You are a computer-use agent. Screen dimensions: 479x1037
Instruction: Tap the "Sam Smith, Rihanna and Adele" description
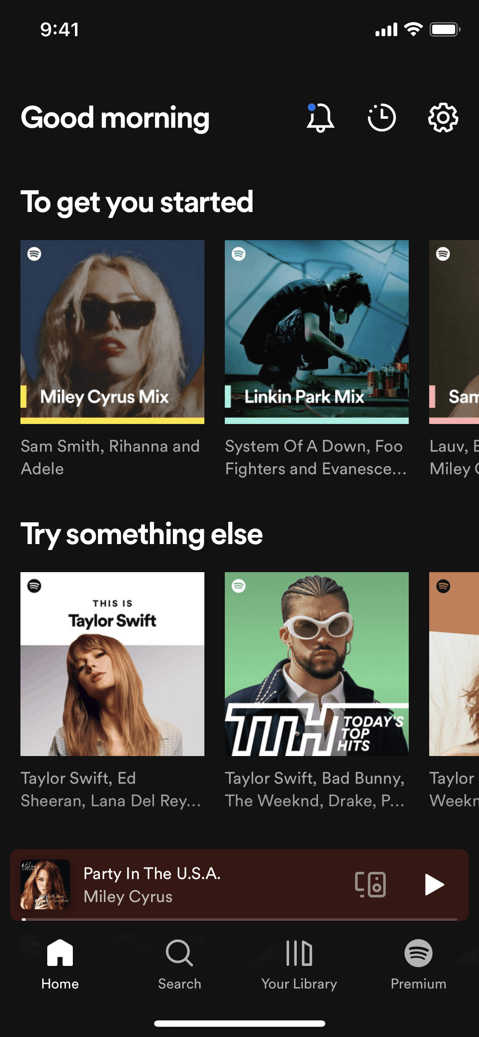point(110,457)
